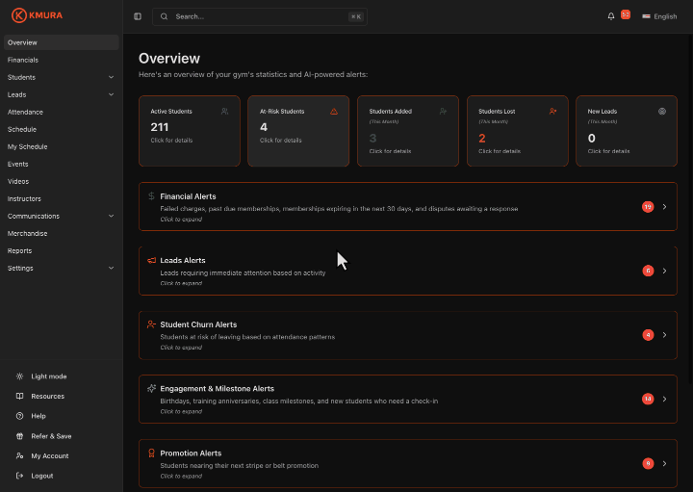Click the Engagement & Milestone count badge 14

(x=648, y=400)
